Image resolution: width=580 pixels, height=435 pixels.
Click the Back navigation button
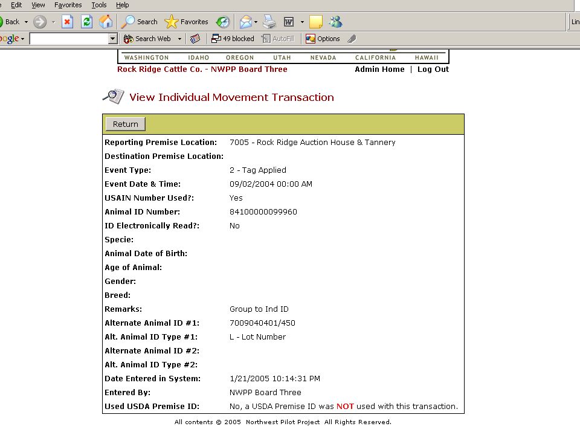pos(10,22)
